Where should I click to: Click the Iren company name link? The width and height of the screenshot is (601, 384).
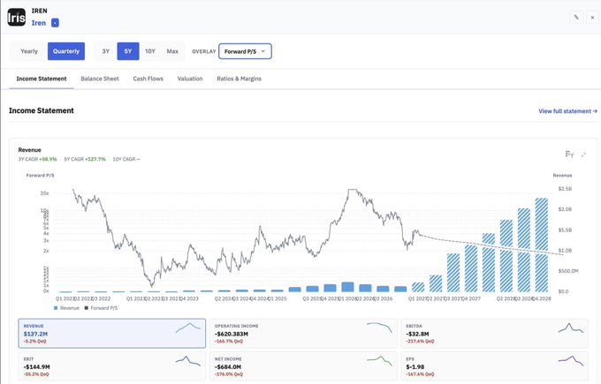pyautogui.click(x=39, y=23)
